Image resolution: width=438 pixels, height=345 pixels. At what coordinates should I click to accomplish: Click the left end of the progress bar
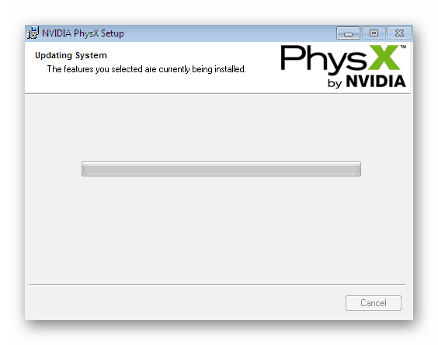[84, 169]
